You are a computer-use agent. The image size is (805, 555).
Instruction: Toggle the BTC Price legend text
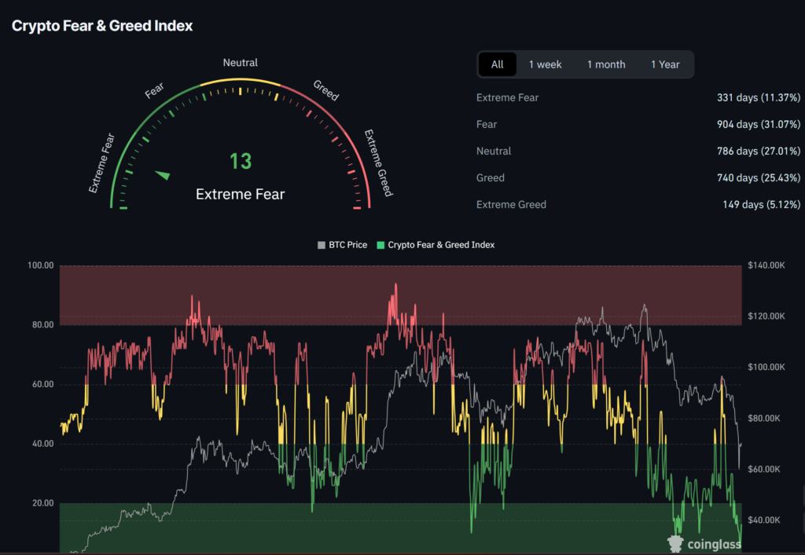coord(347,245)
